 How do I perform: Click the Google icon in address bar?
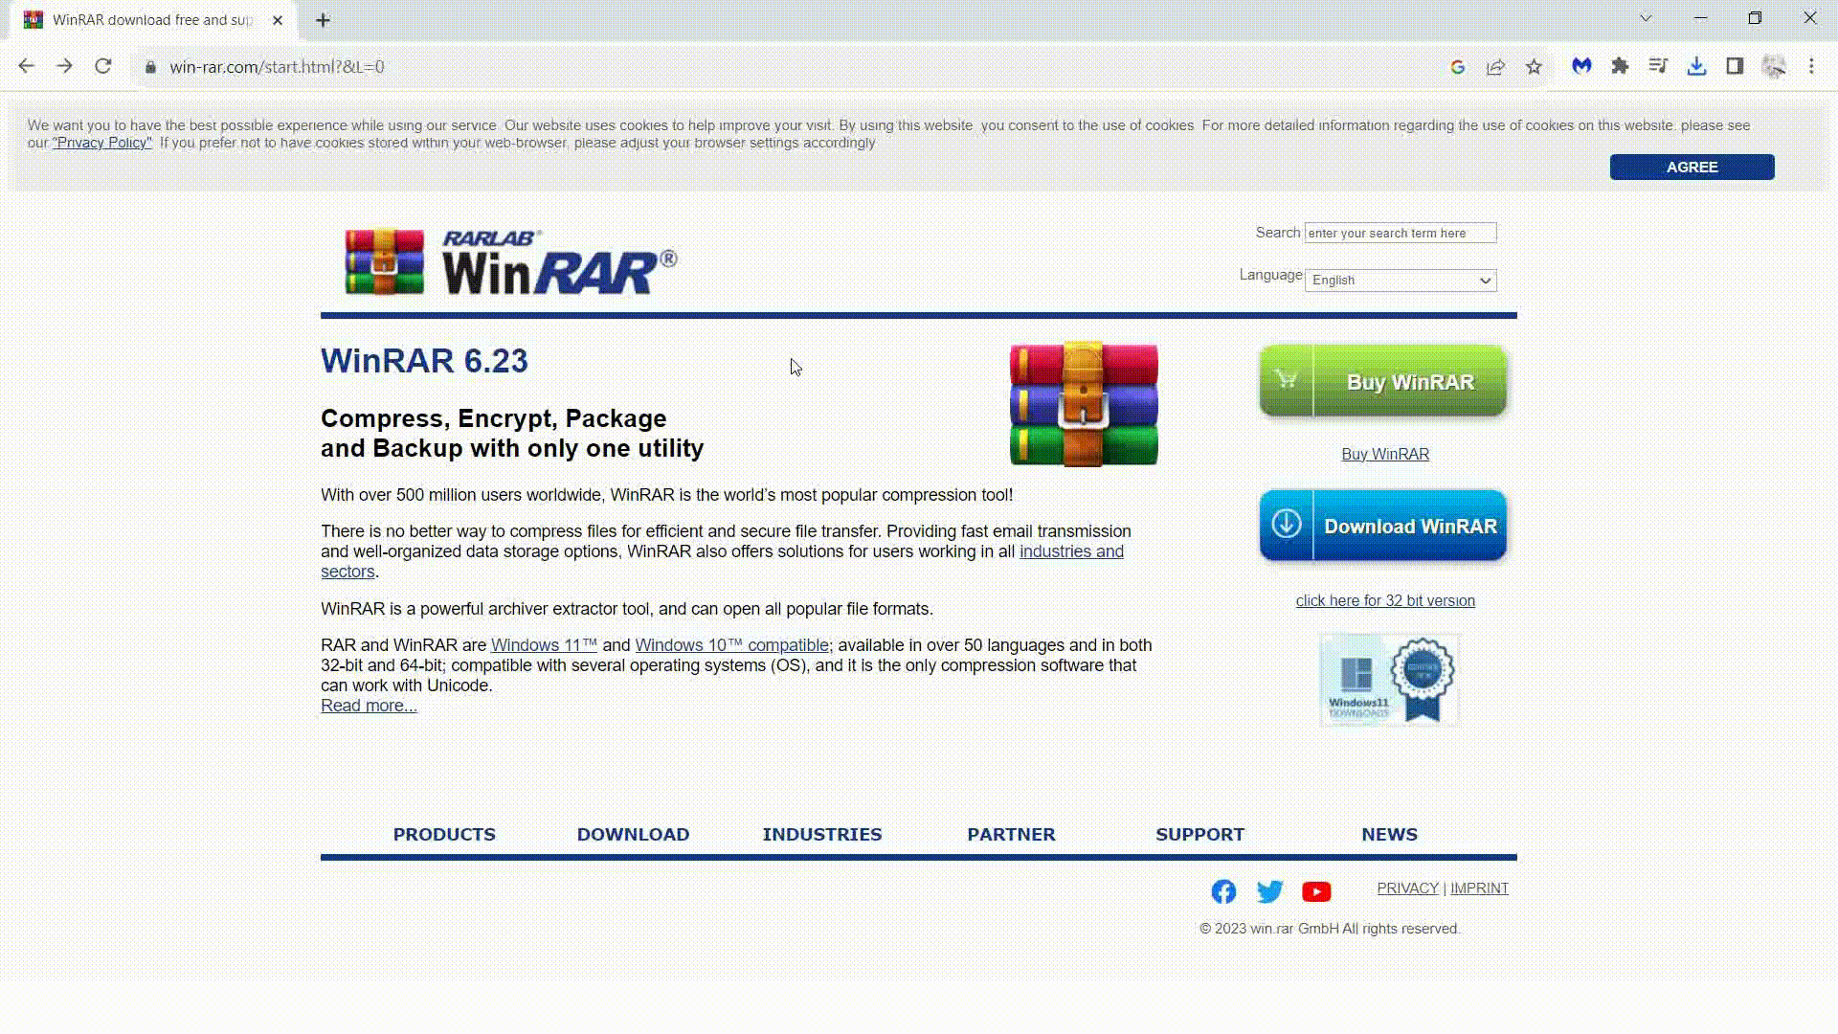(x=1458, y=67)
